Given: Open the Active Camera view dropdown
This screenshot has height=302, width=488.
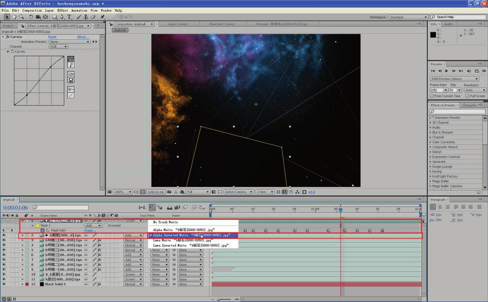Looking at the screenshot, I should (238, 192).
